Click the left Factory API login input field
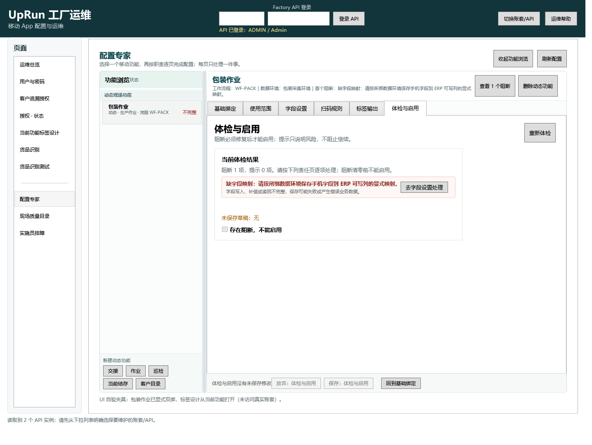The image size is (592, 445). (x=242, y=19)
